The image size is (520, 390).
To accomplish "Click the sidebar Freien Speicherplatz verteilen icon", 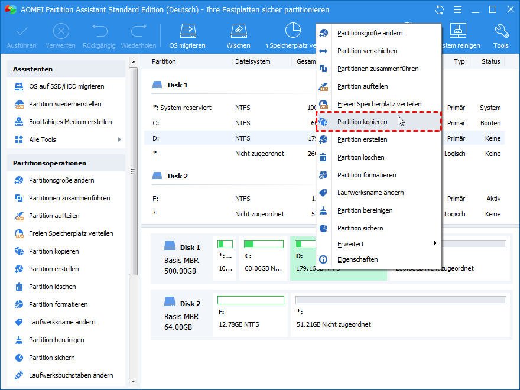I will pos(19,233).
